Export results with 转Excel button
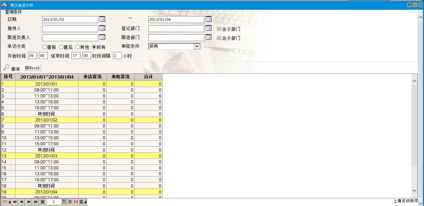Viewport: 424px width, 206px height. coord(32,68)
